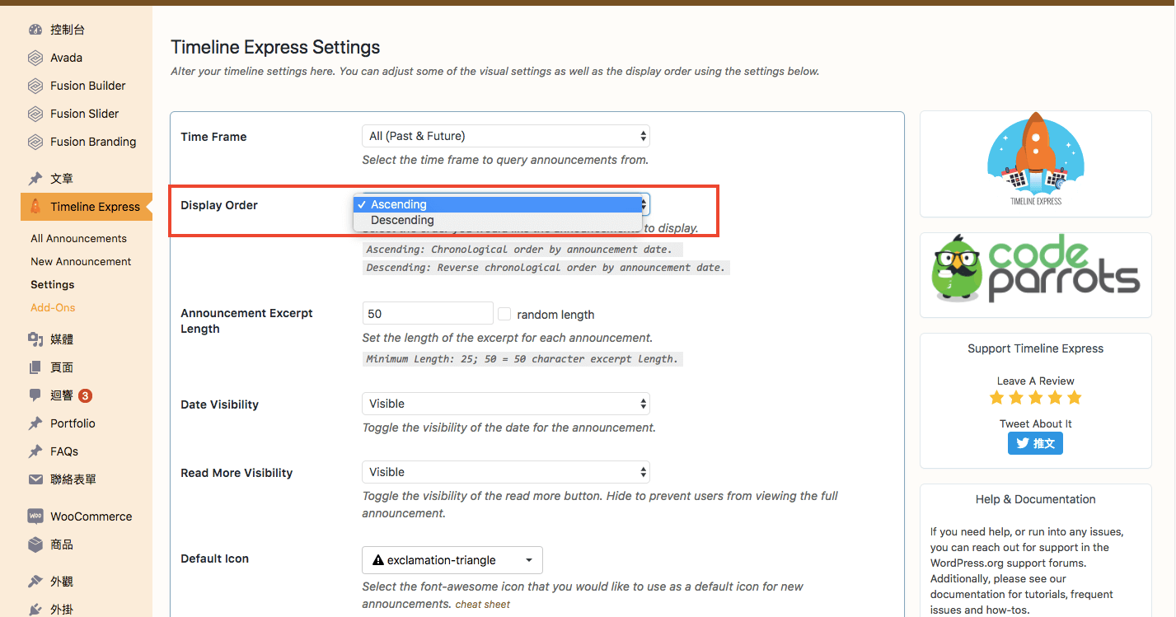Open the Avada menu label
1176x617 pixels.
[66, 58]
